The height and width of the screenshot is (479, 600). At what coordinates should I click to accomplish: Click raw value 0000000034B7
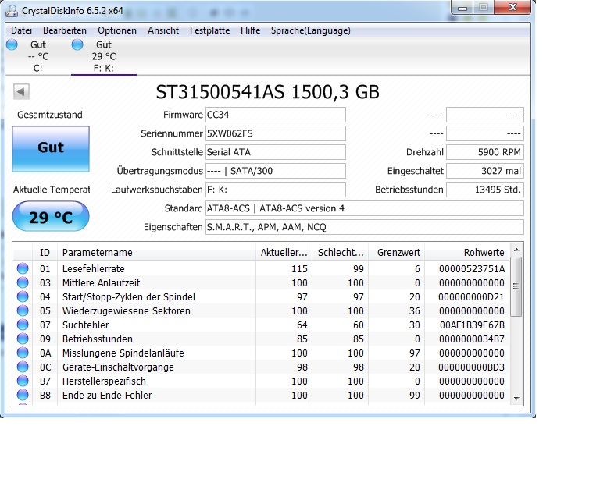472,339
